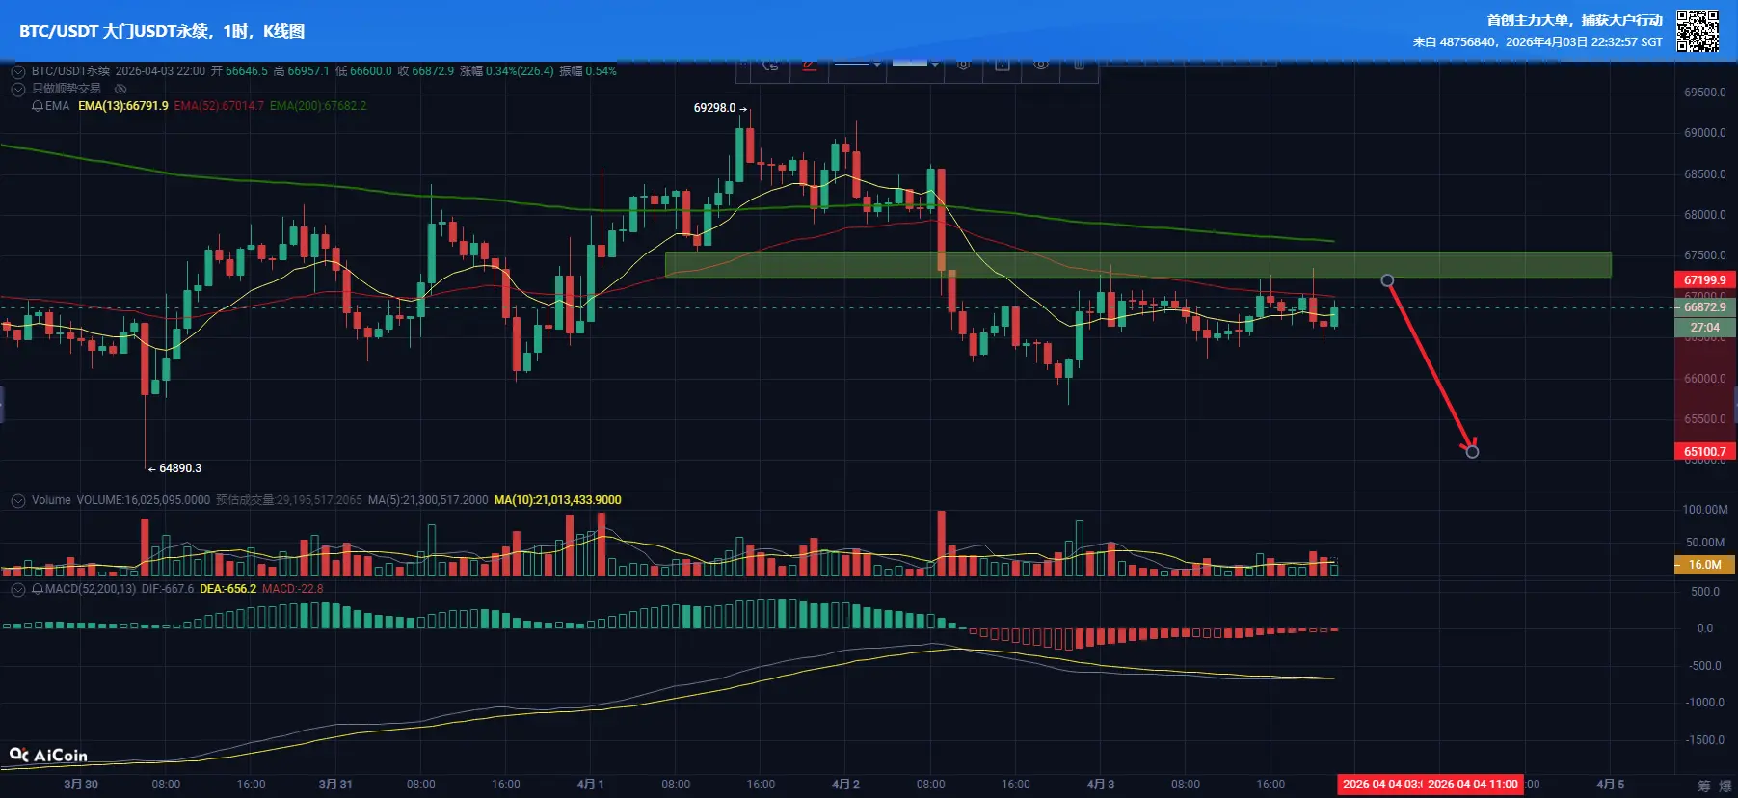Toggle visibility of 只做顺势交易 indicator

pyautogui.click(x=120, y=89)
